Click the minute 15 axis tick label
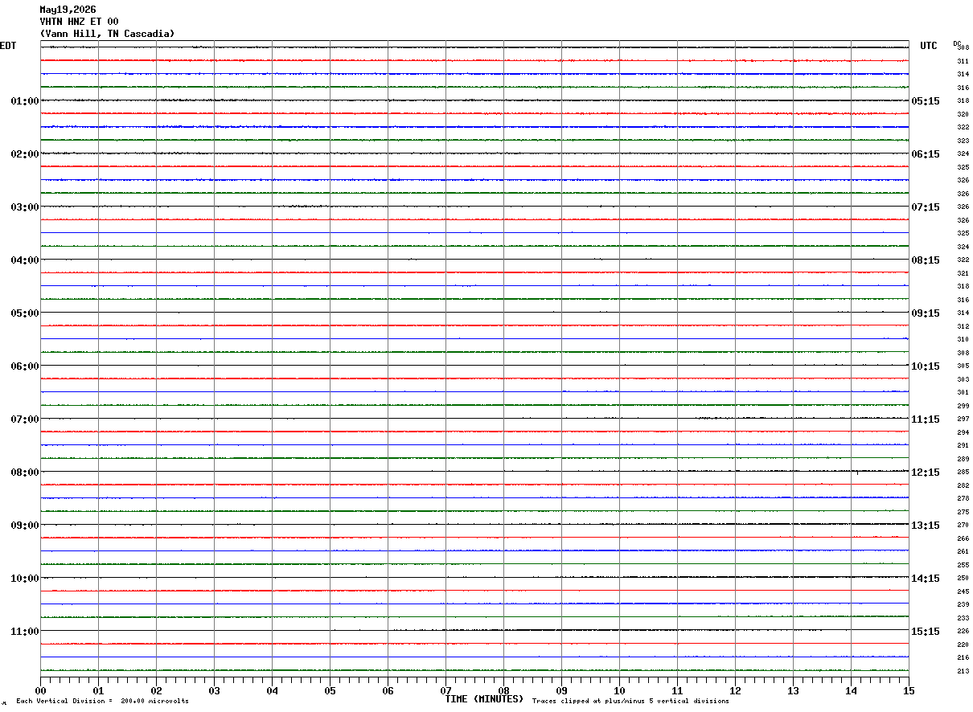The width and height of the screenshot is (973, 712). click(x=909, y=690)
